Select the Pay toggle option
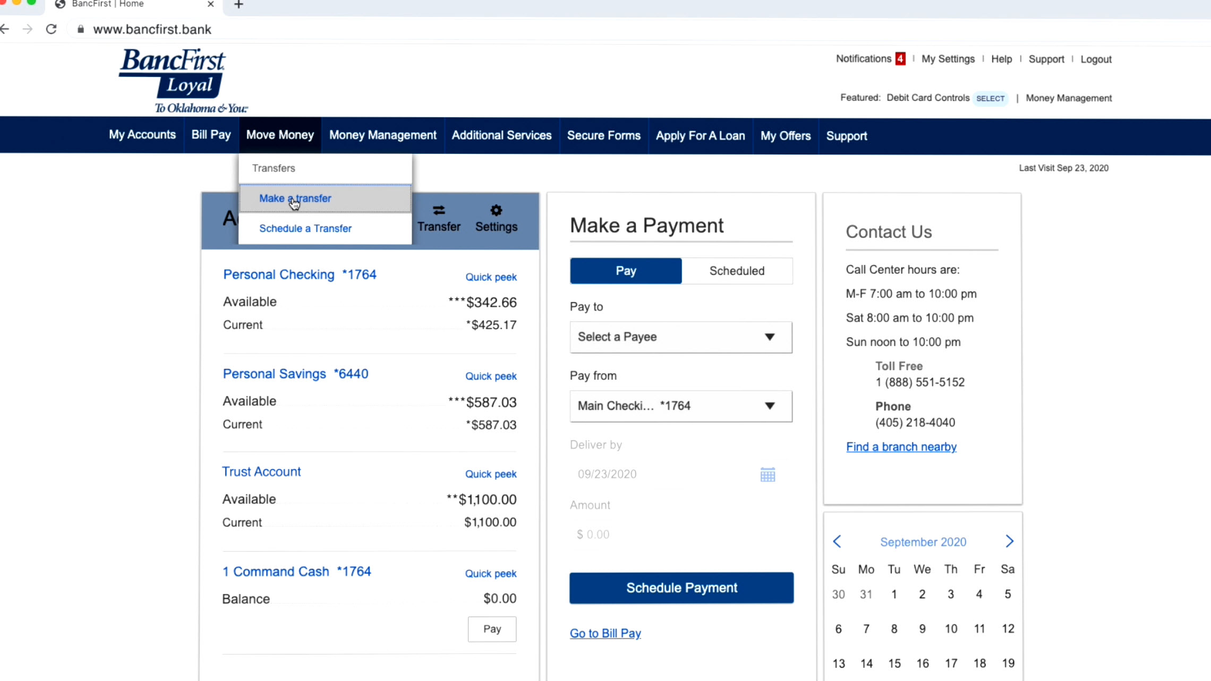1211x681 pixels. [x=625, y=271]
